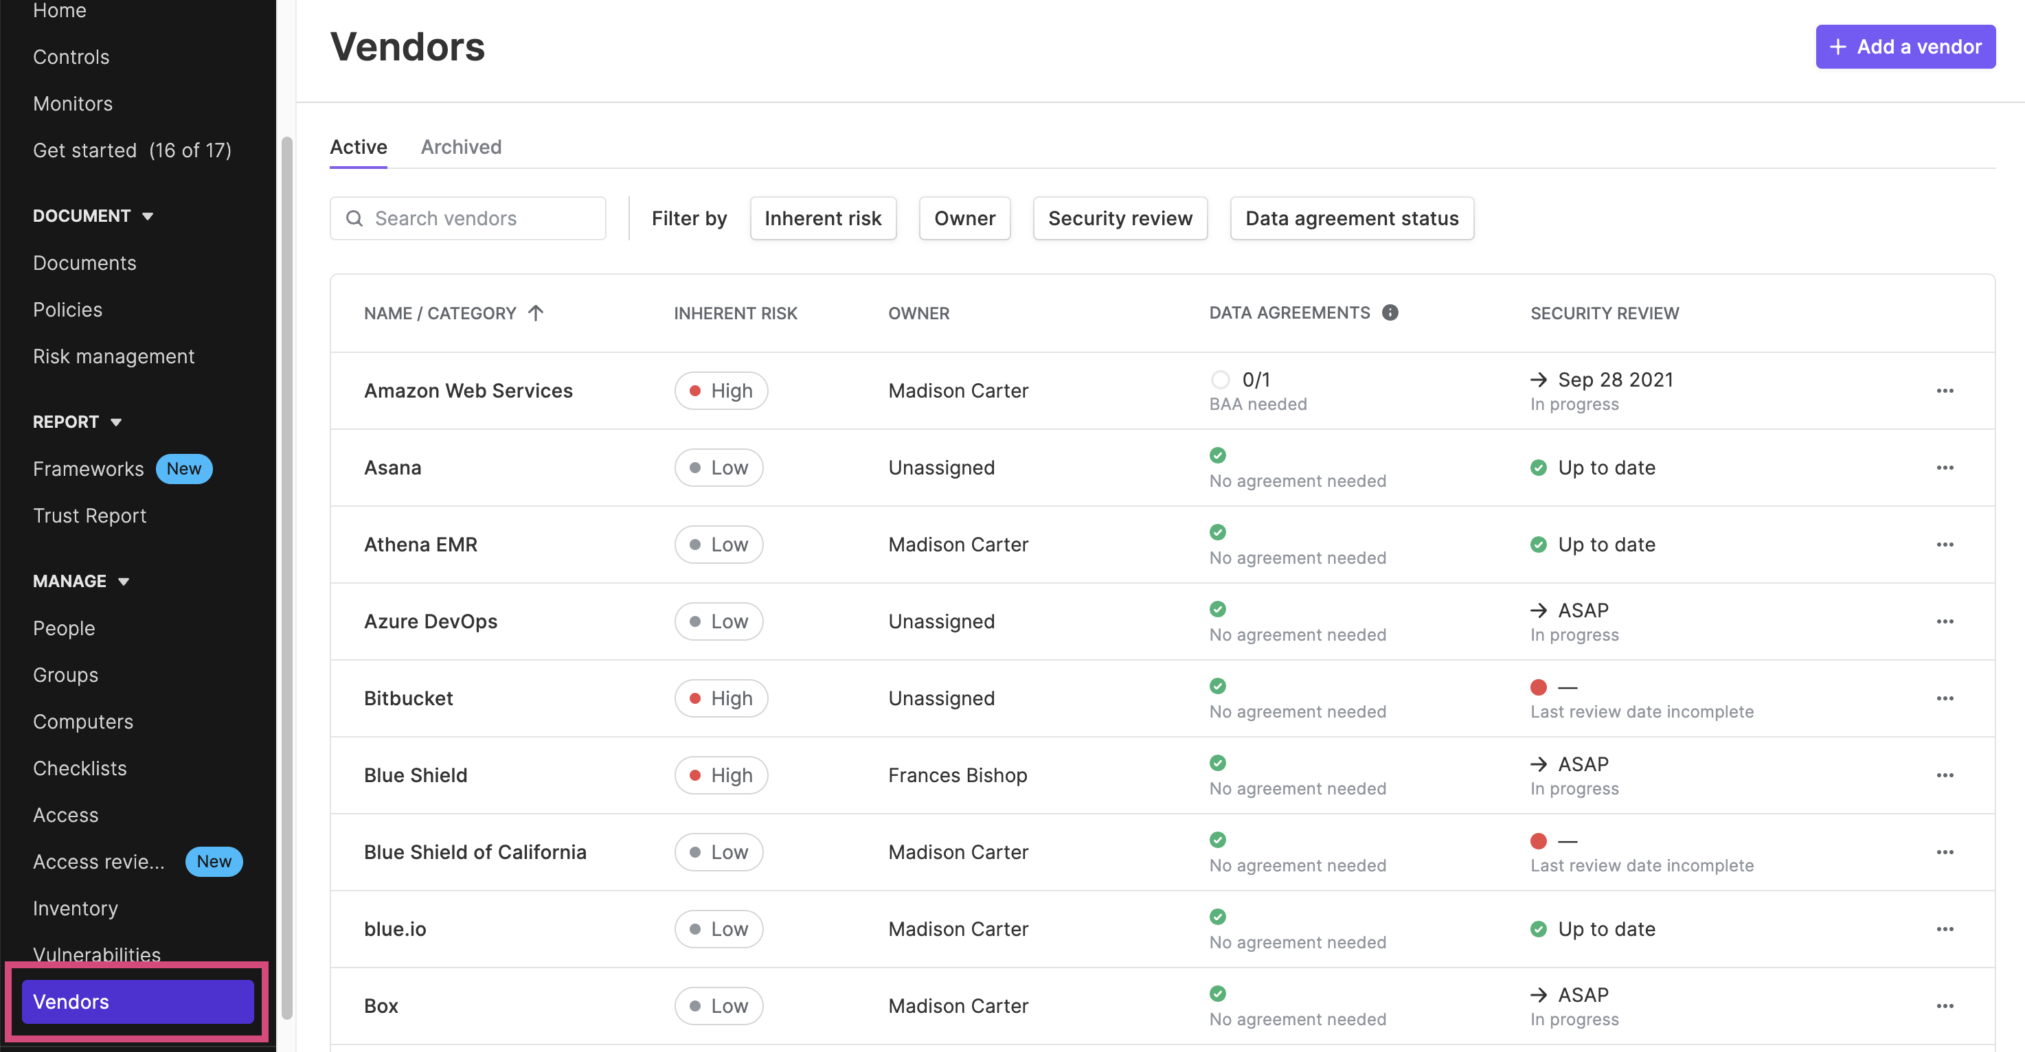Open the three-dot menu for Blue Shield of California

coord(1945,852)
